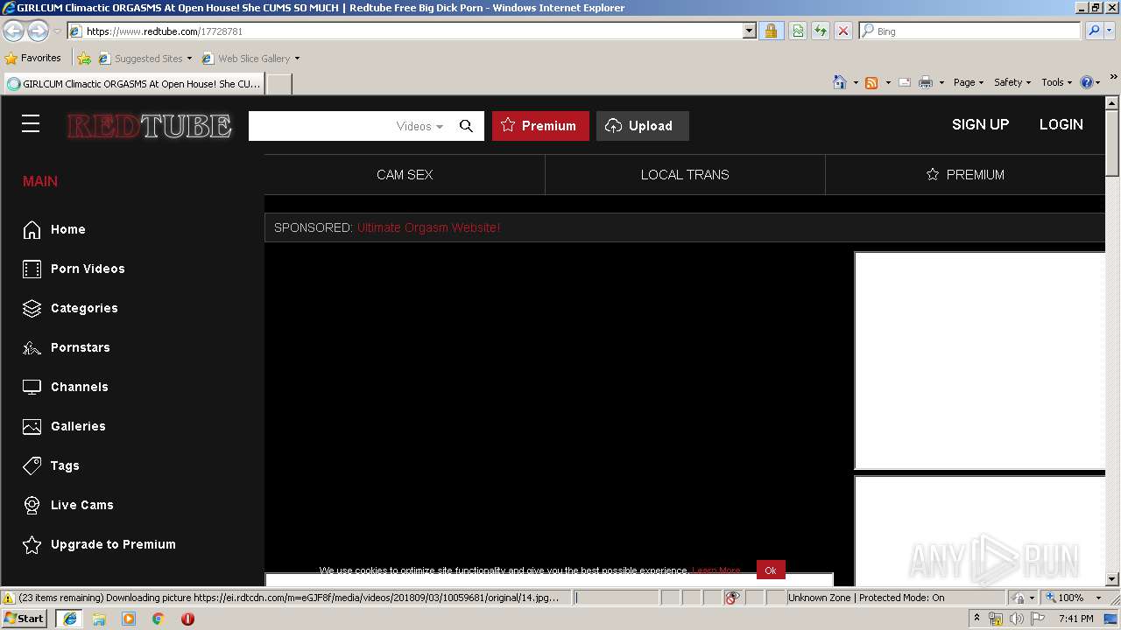
Task: Stop loading with the red X icon
Action: [843, 31]
